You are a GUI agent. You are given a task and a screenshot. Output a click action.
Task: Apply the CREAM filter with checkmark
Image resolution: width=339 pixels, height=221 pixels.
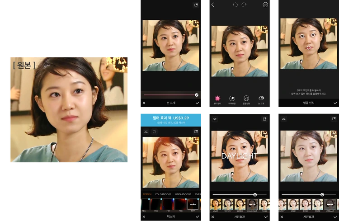coord(335,217)
